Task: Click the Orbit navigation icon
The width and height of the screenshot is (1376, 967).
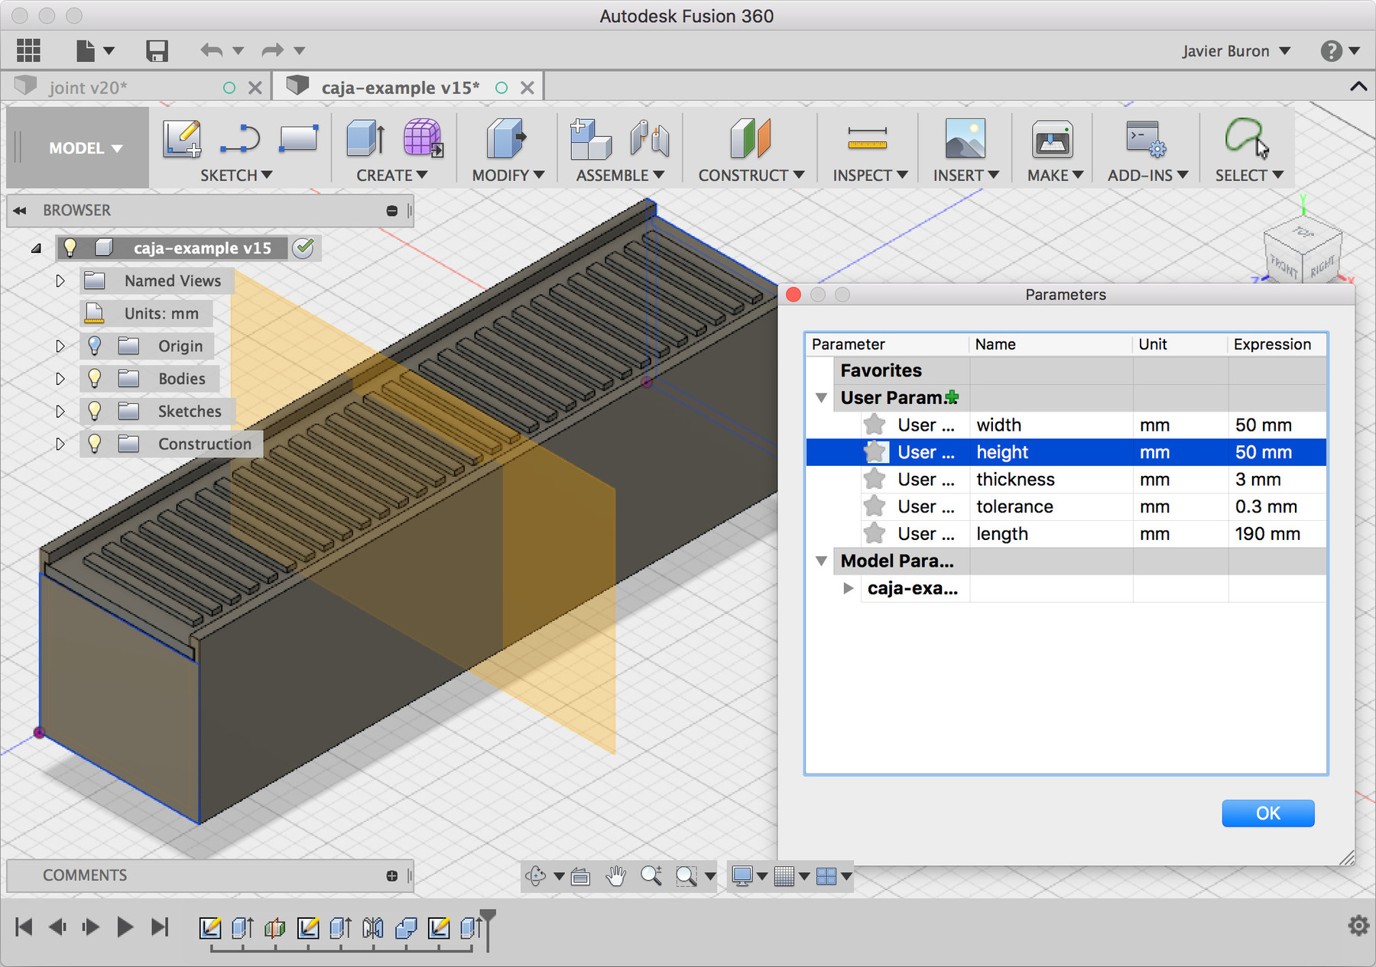Action: 536,876
